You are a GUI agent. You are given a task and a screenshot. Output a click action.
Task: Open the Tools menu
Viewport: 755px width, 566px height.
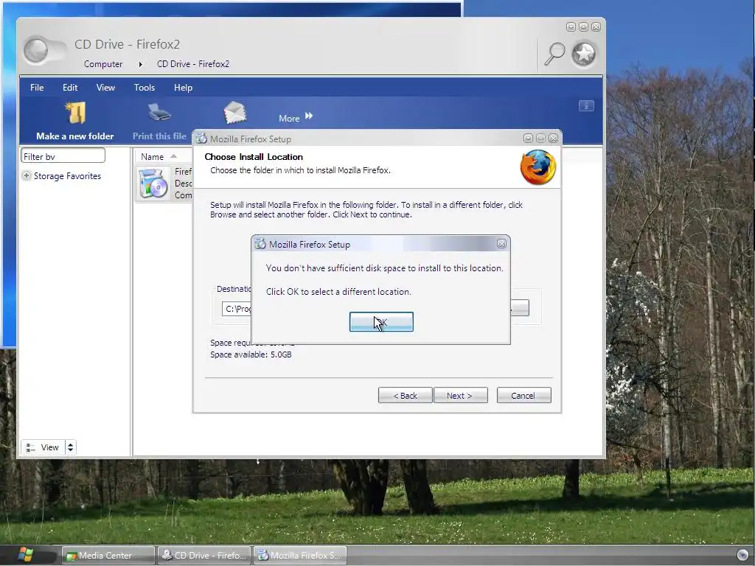tap(145, 88)
